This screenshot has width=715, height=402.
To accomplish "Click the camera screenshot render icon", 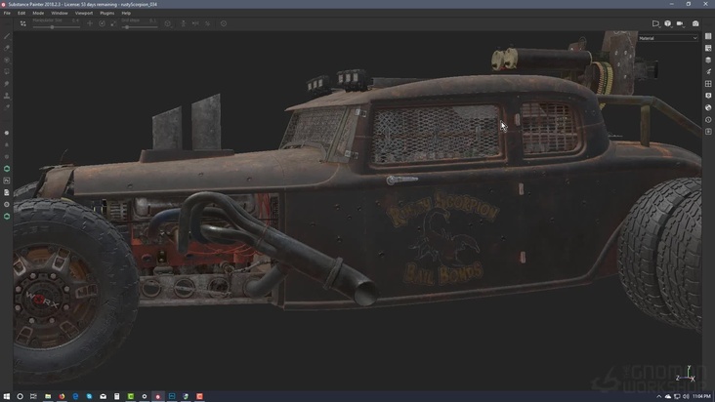I will click(x=695, y=23).
